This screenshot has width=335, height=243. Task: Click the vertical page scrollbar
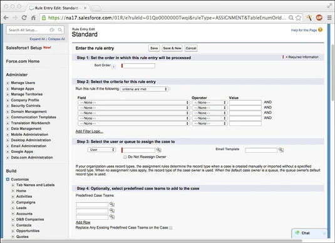tap(333, 73)
